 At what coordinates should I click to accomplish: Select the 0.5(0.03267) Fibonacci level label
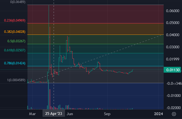click(16, 41)
